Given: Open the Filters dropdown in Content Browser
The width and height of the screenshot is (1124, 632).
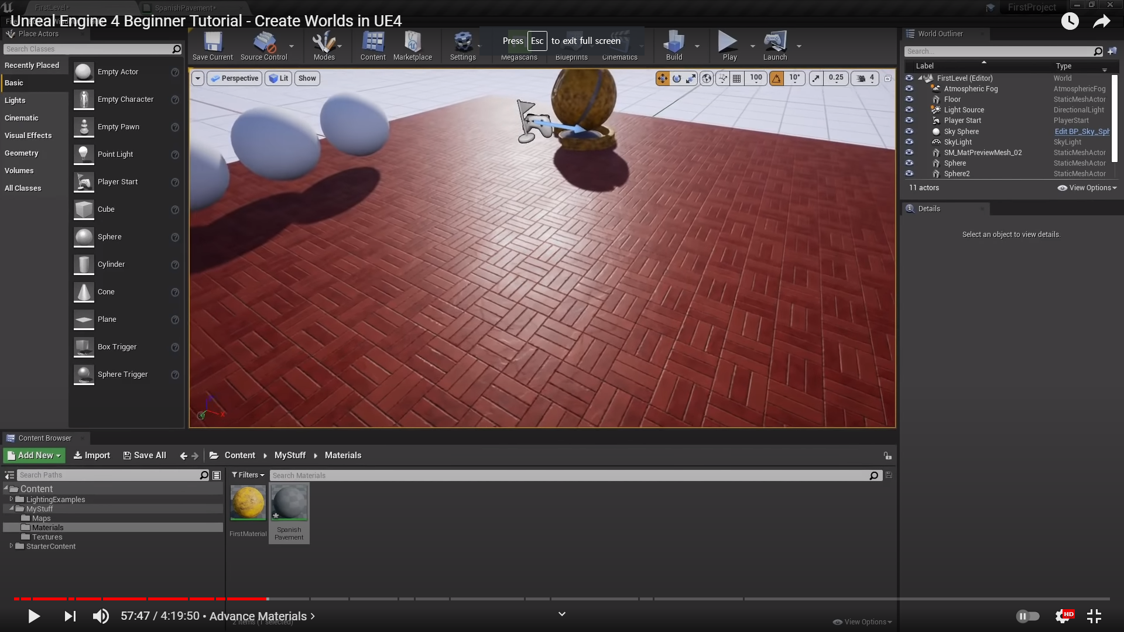Looking at the screenshot, I should 248,475.
